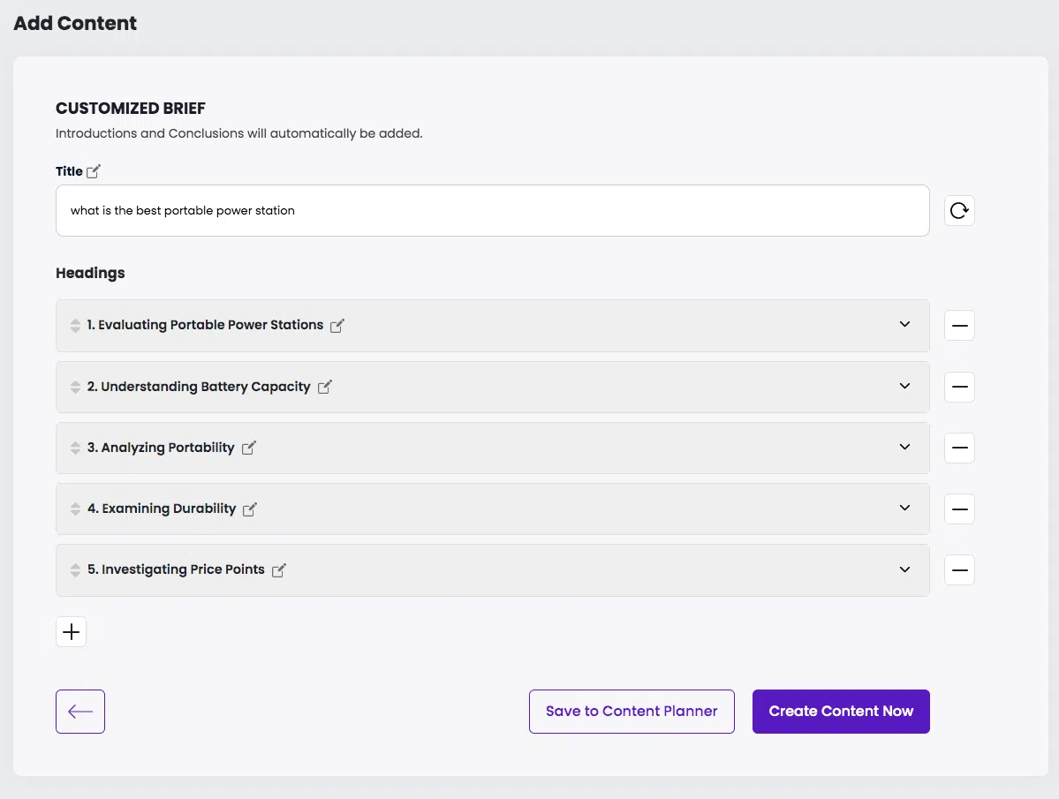This screenshot has width=1059, height=799.
Task: Edit the 'Understanding Battery Capacity' heading text
Action: [x=324, y=387]
